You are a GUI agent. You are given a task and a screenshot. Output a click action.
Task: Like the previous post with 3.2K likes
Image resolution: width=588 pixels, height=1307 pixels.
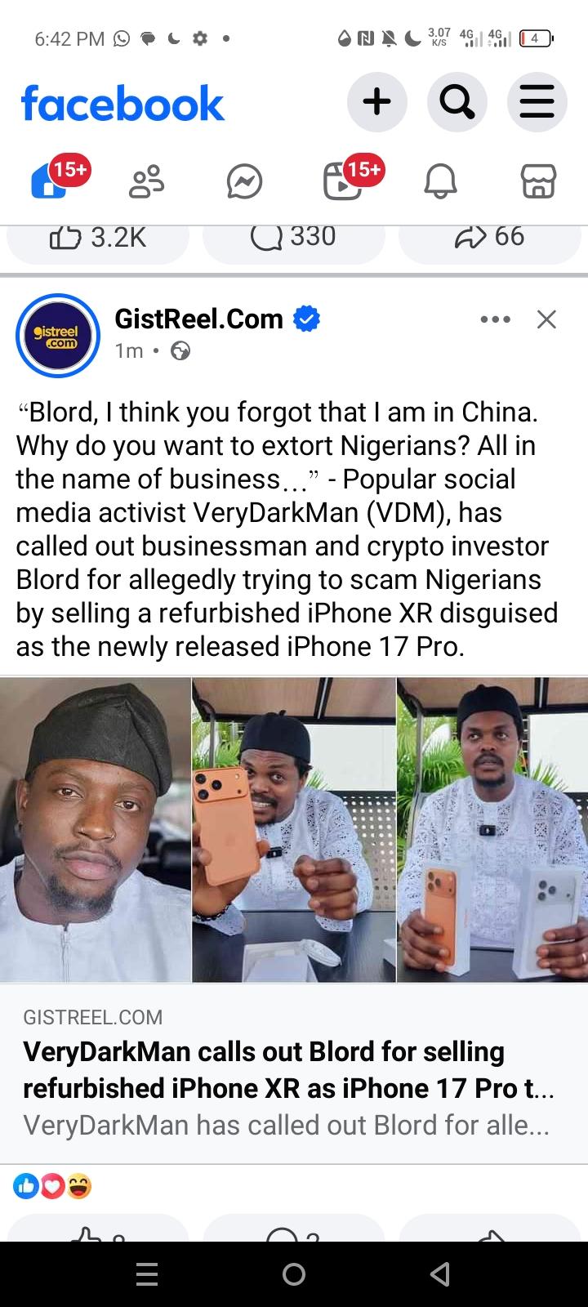[x=98, y=238]
